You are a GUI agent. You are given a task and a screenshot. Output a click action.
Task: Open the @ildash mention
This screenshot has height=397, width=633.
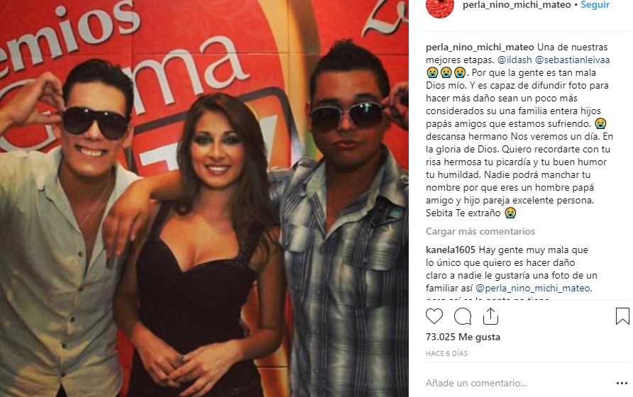point(514,60)
